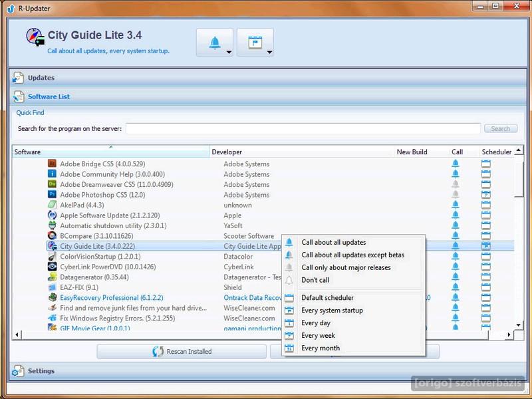Click vertical scrollbar up arrow
Image resolution: width=532 pixels, height=399 pixels.
coord(519,150)
